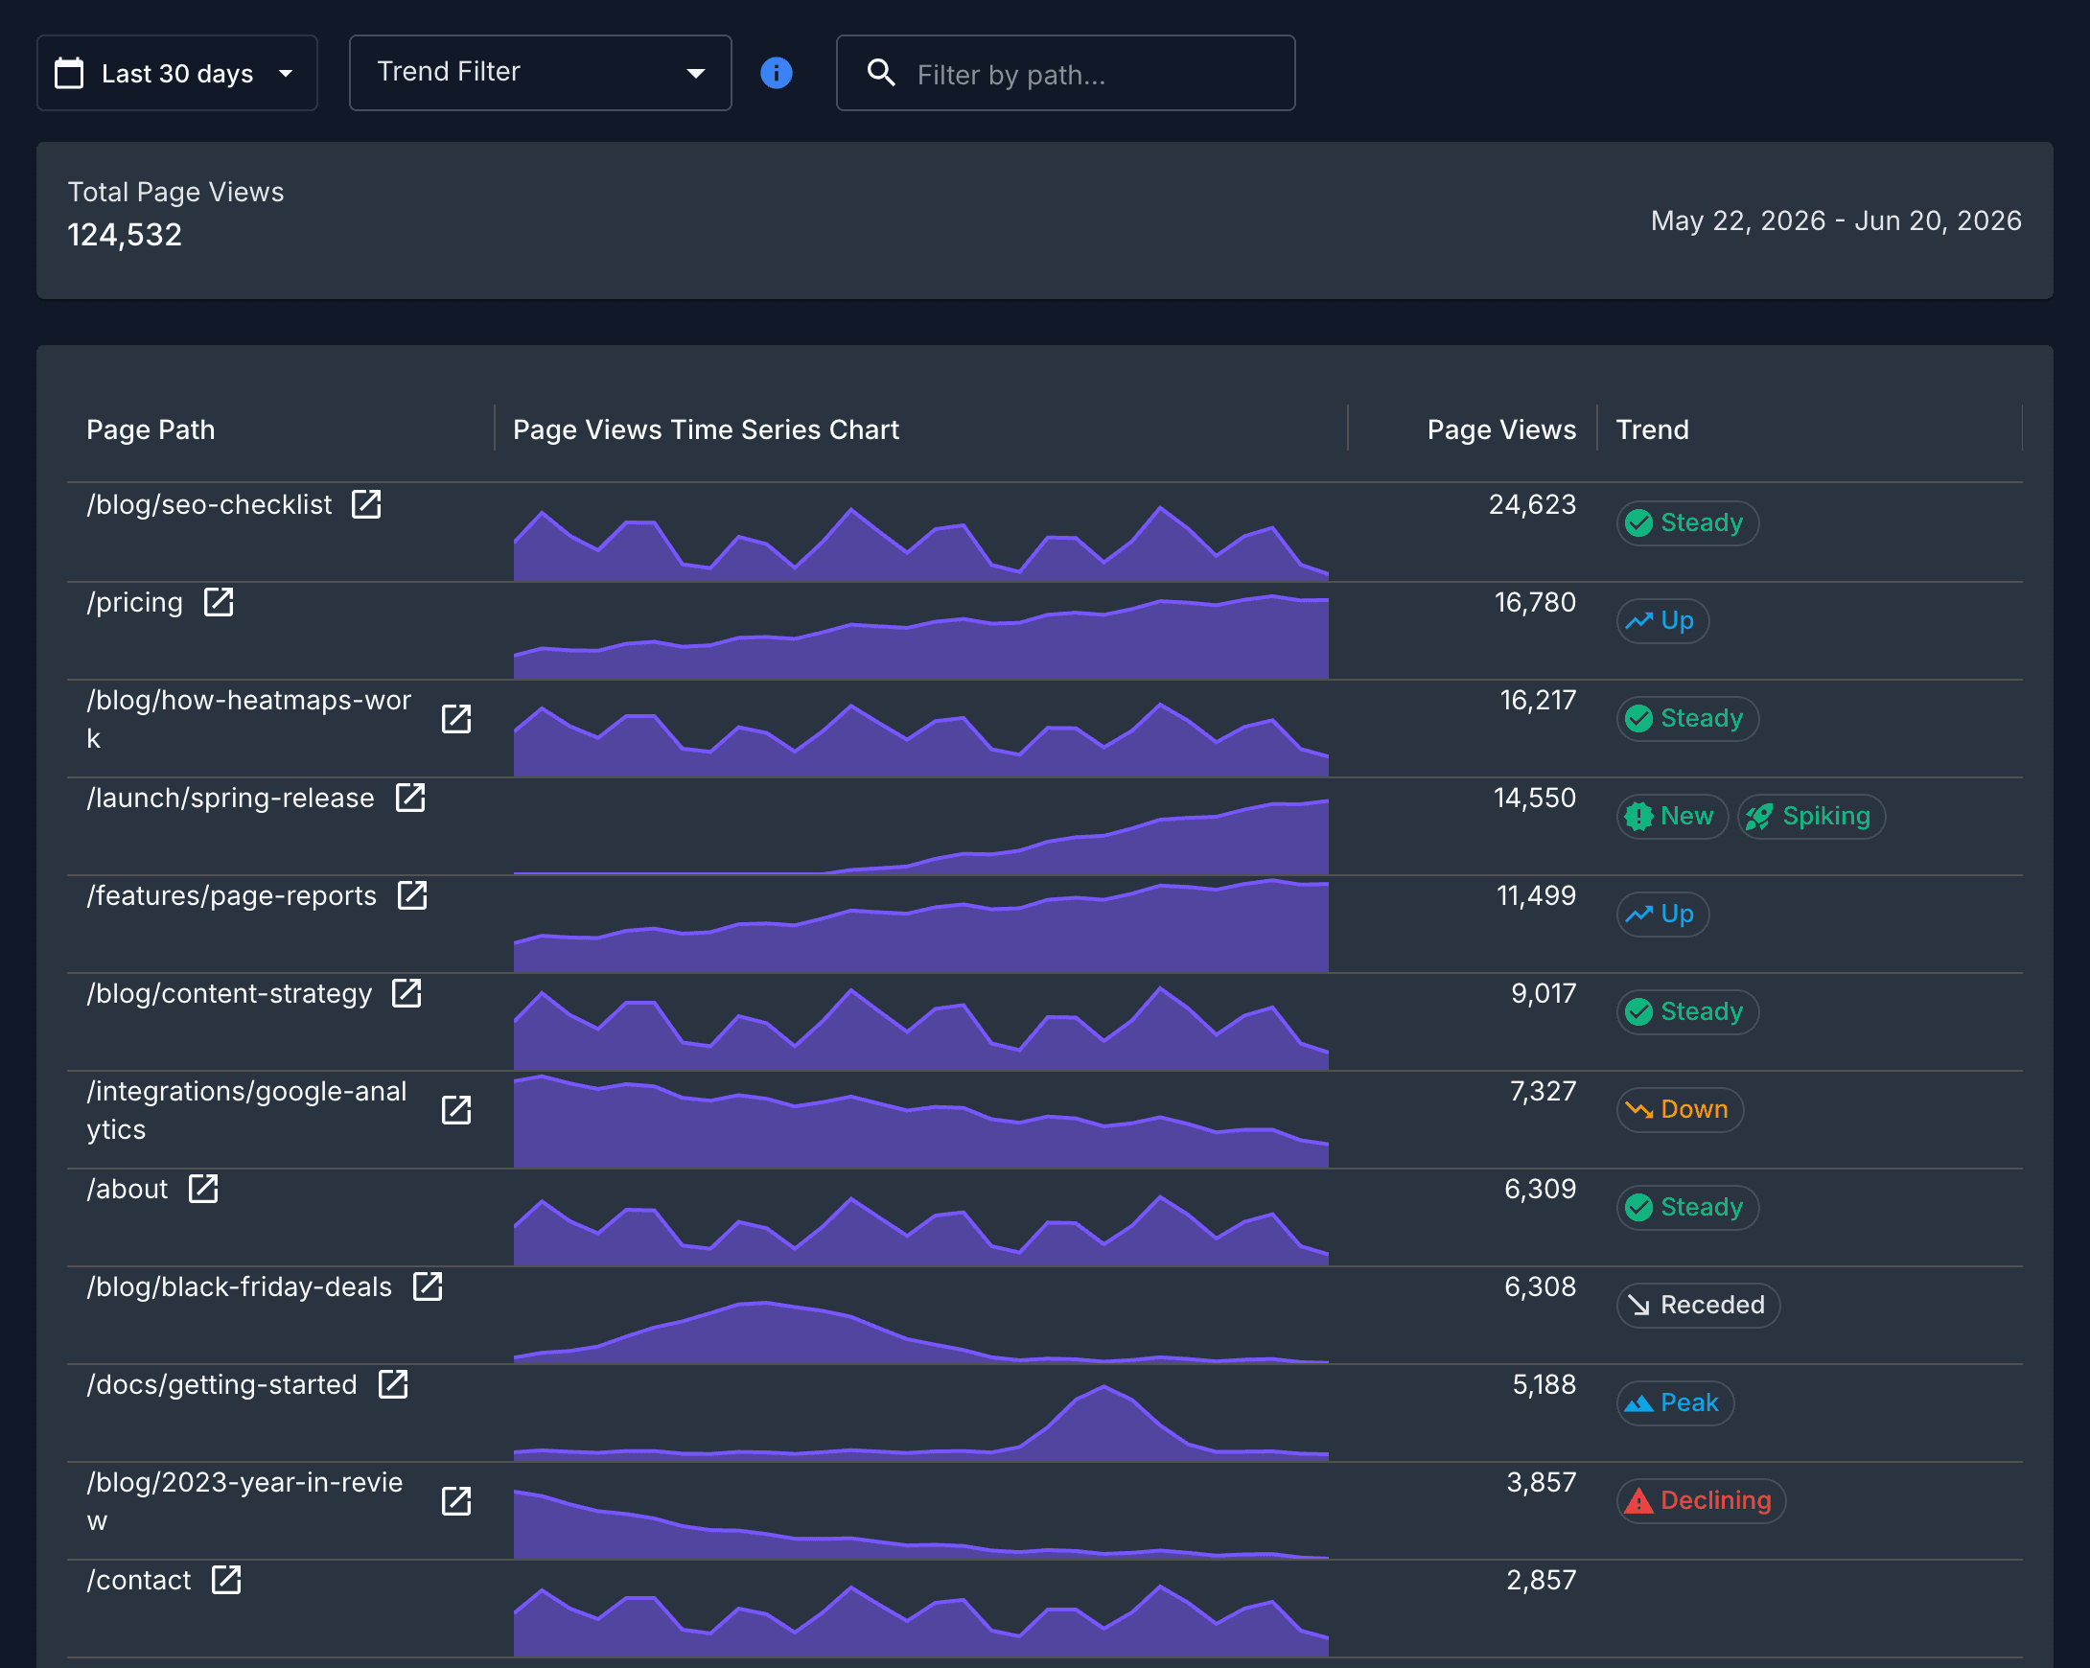2090x1668 pixels.
Task: Click the /pricing path text
Action: 135,603
